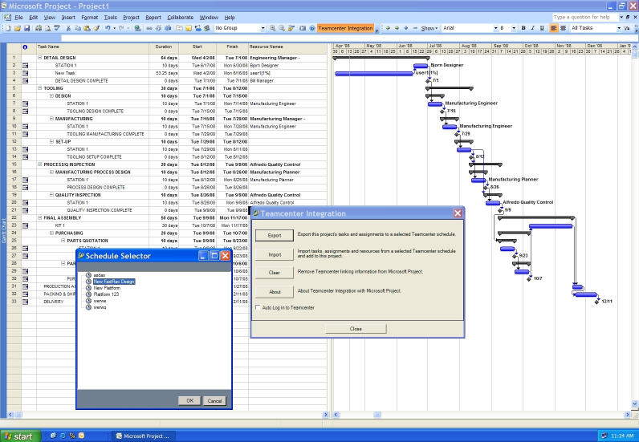Image resolution: width=639 pixels, height=442 pixels.
Task: Click the Gantt chart horizontal scrollbar thumb
Action: point(377,415)
